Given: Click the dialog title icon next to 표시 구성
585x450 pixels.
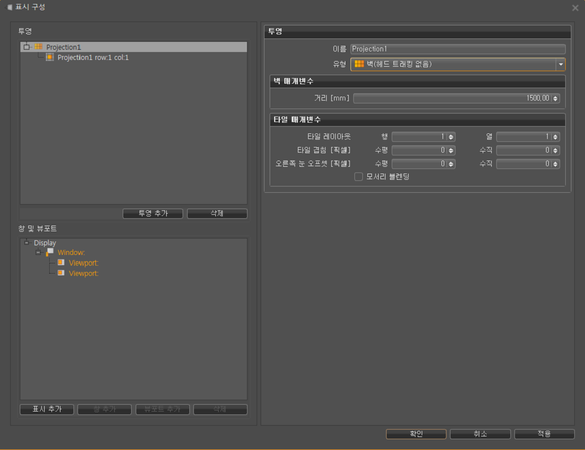Looking at the screenshot, I should click(10, 7).
